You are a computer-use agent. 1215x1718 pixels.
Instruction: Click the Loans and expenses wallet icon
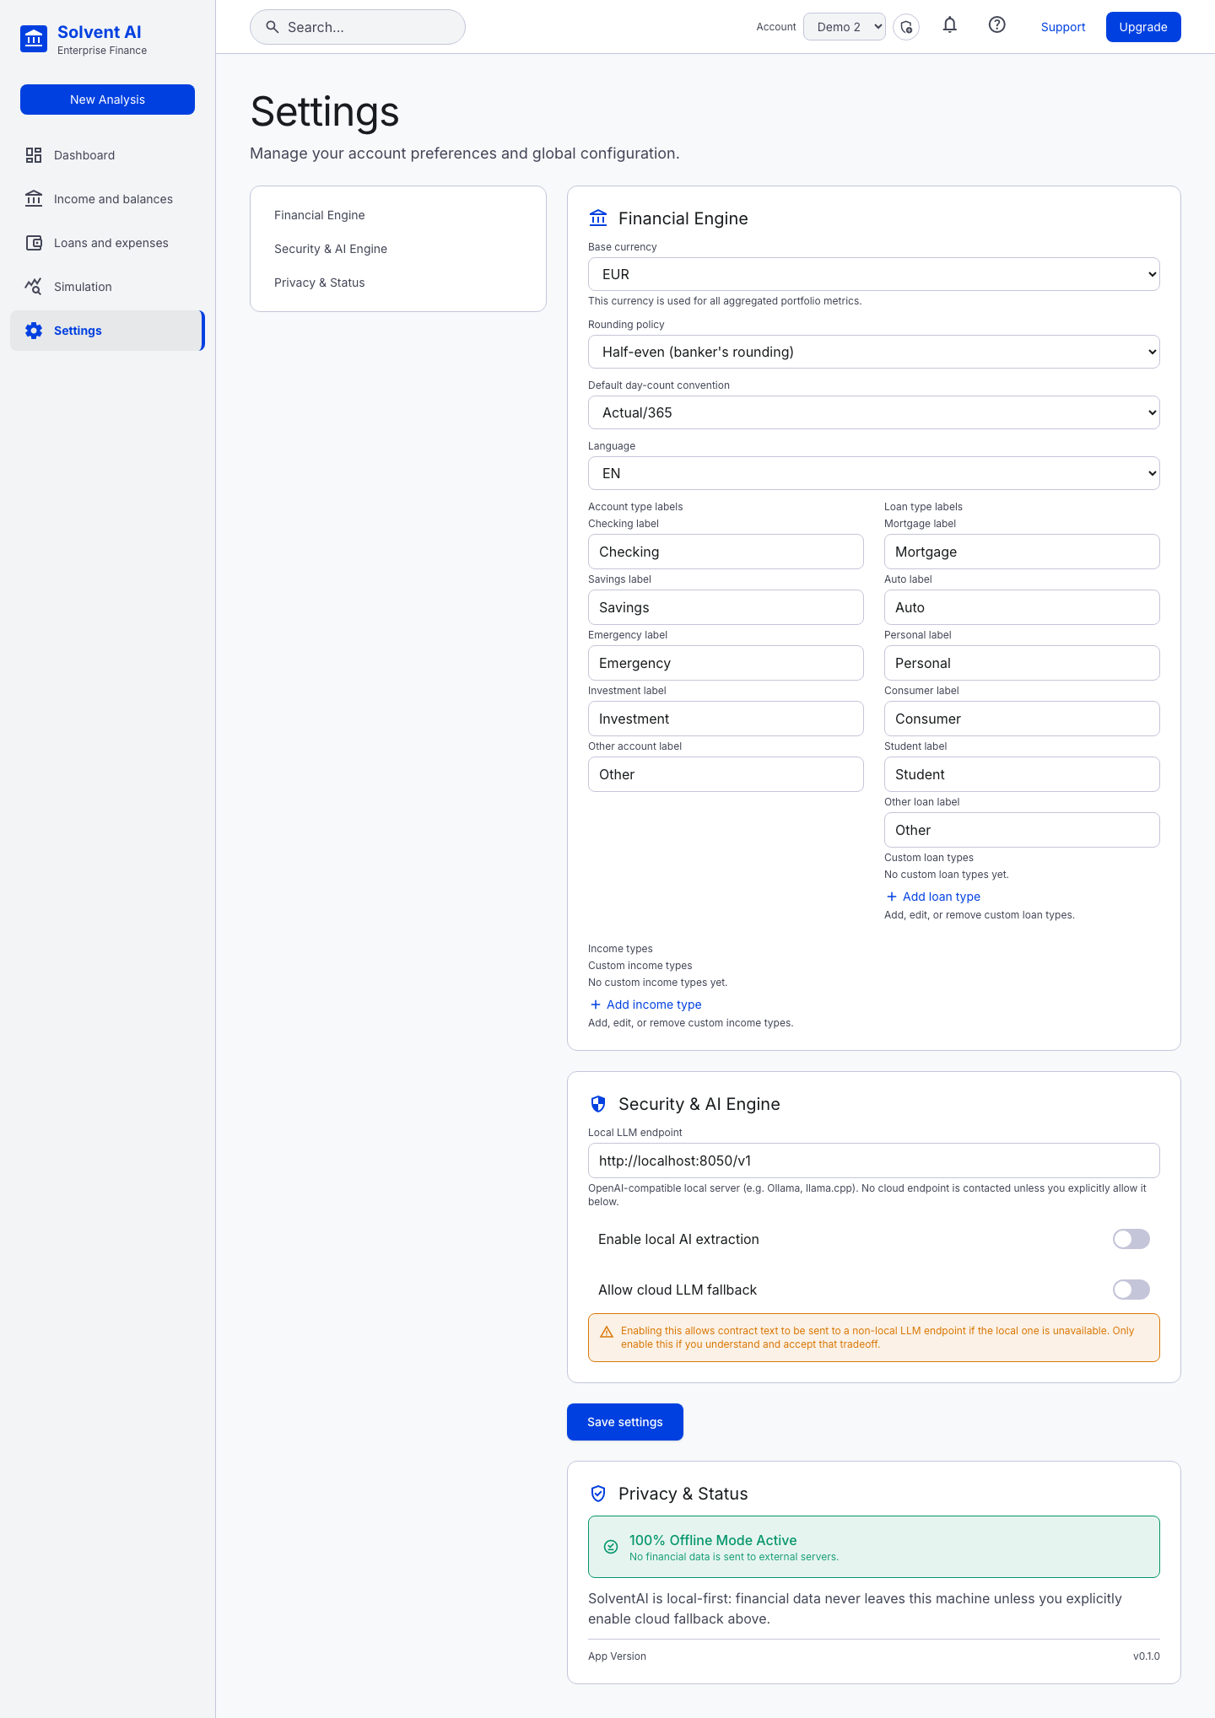click(x=34, y=243)
